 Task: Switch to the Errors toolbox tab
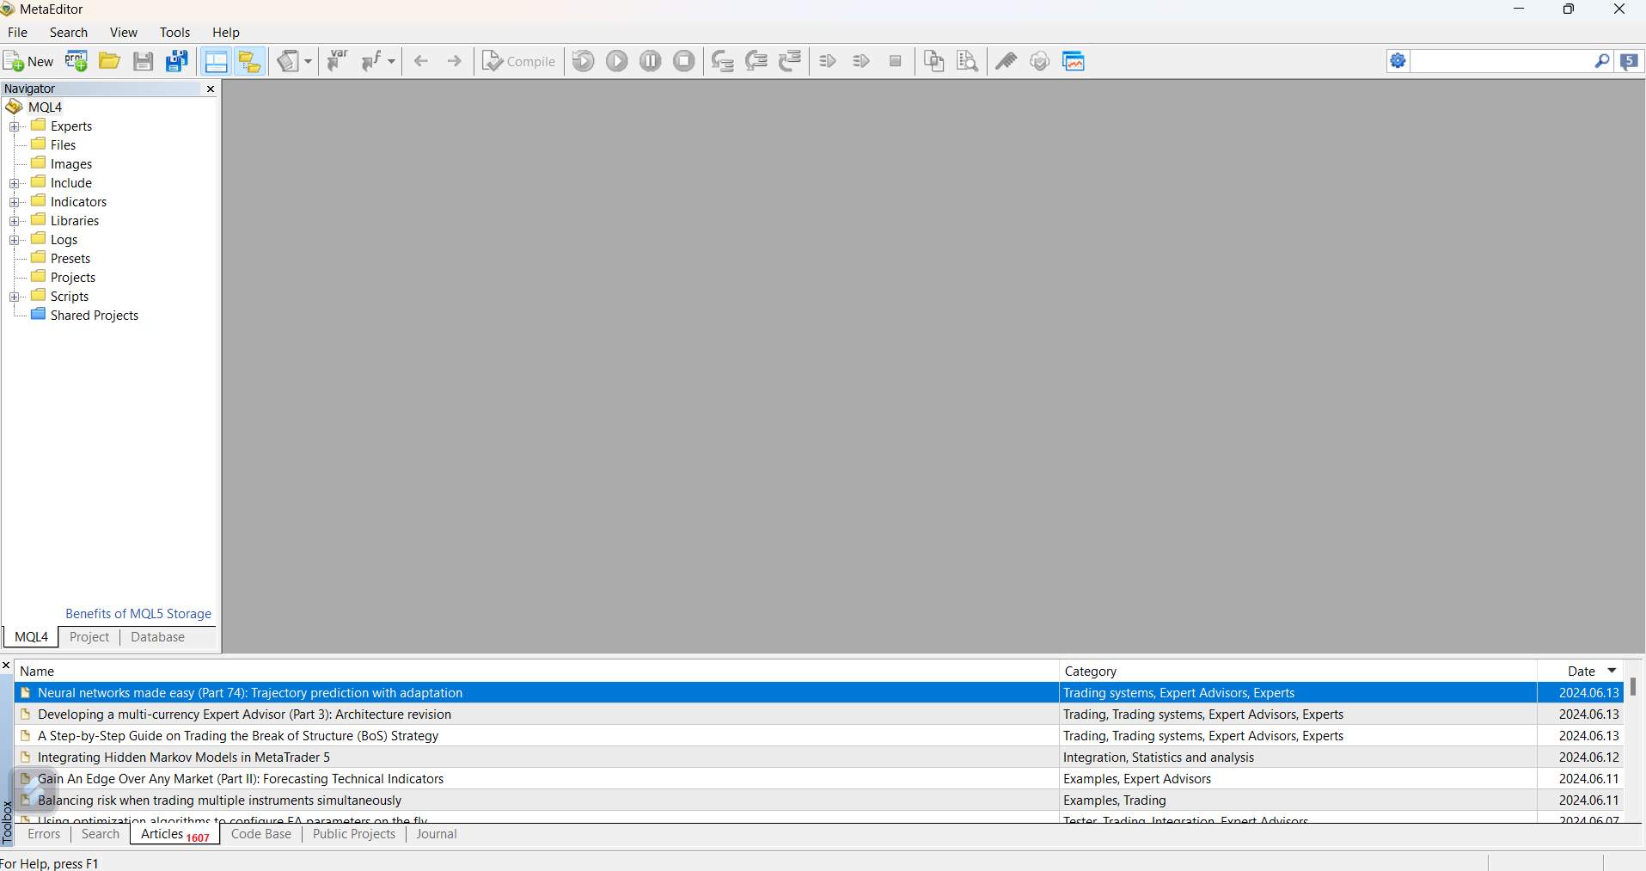(44, 834)
